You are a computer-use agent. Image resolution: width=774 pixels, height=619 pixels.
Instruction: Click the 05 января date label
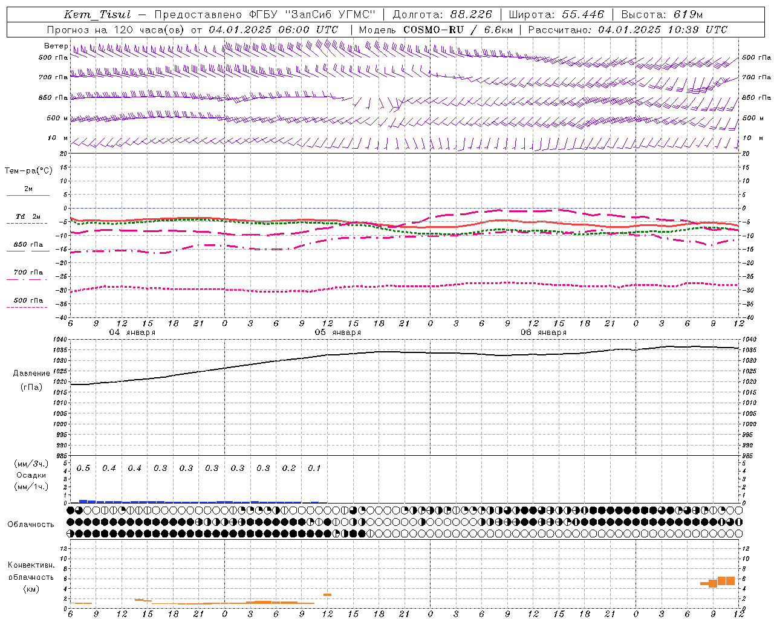pyautogui.click(x=337, y=332)
